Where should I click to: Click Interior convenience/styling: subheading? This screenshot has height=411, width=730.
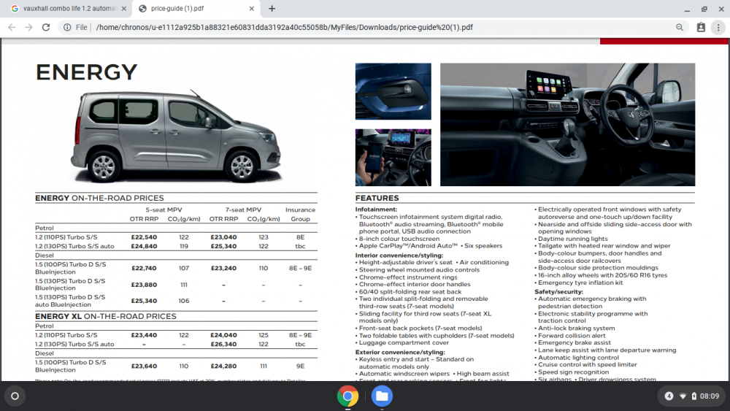(399, 255)
